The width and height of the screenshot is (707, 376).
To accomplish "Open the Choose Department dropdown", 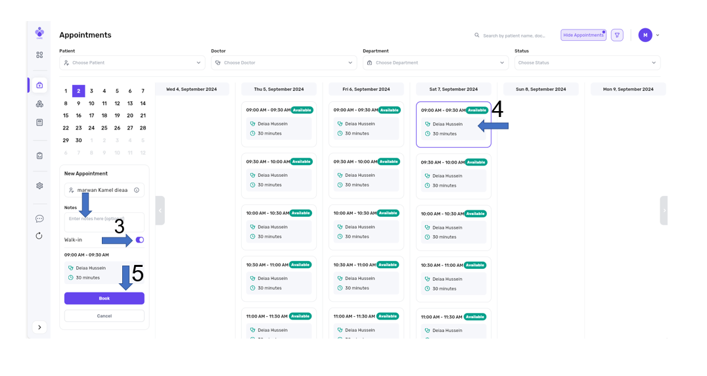I will click(x=435, y=63).
